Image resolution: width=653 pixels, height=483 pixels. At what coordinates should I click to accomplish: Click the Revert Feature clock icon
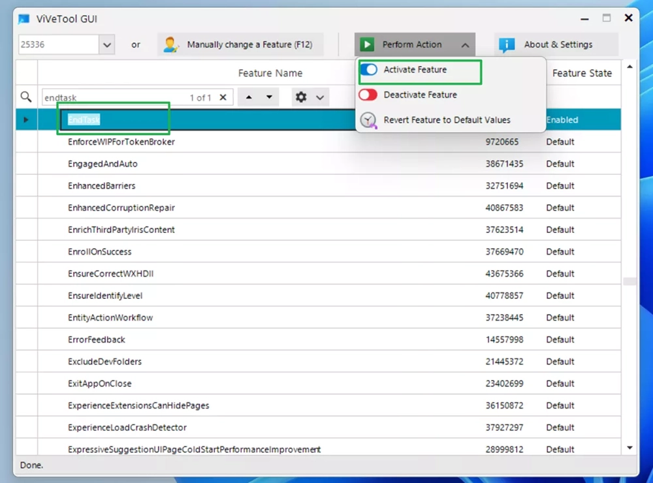point(368,120)
